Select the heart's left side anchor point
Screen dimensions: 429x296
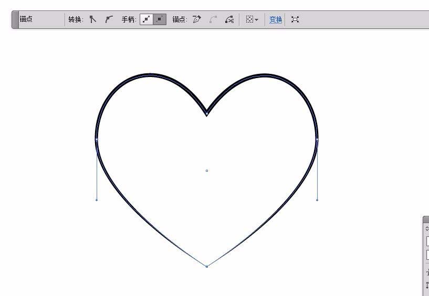tap(97, 139)
